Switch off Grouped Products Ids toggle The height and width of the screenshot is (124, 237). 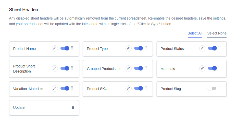[139, 68]
